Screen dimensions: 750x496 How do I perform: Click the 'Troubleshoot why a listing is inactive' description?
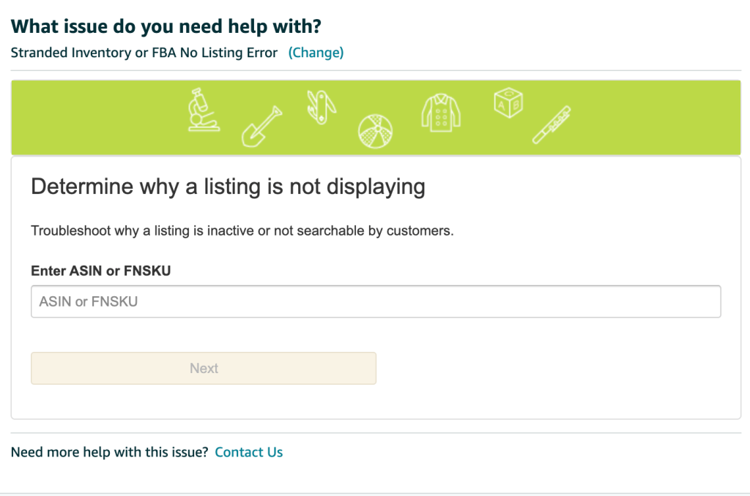point(242,230)
